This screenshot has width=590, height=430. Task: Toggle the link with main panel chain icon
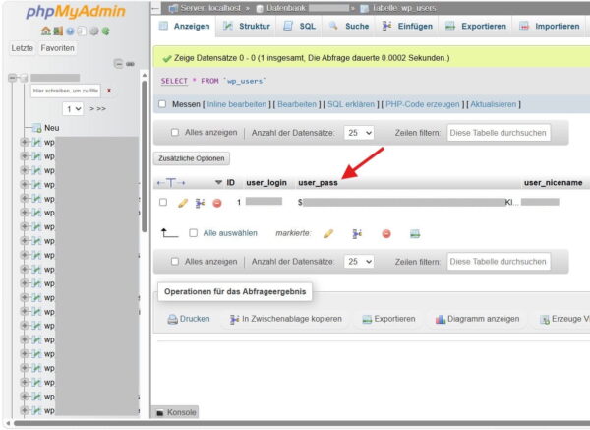pos(130,64)
